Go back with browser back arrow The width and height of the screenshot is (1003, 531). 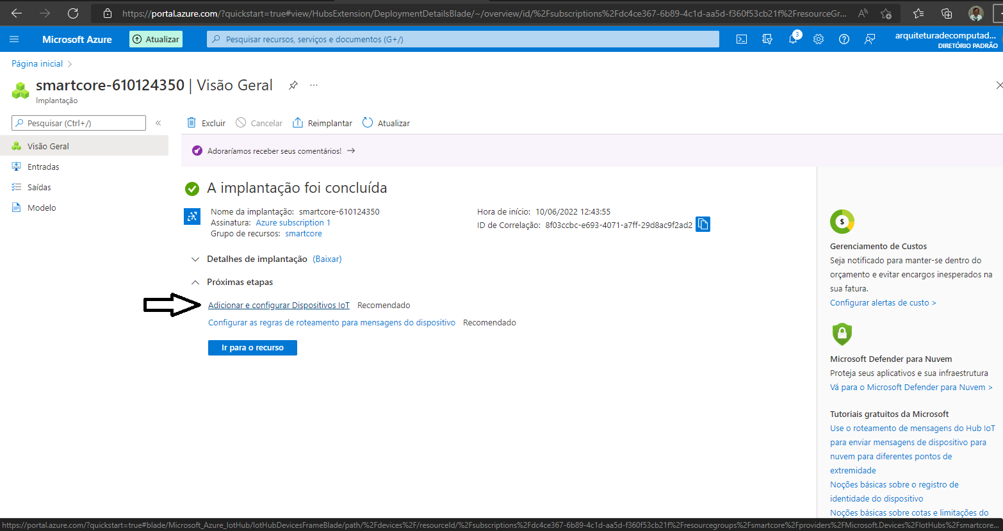16,13
